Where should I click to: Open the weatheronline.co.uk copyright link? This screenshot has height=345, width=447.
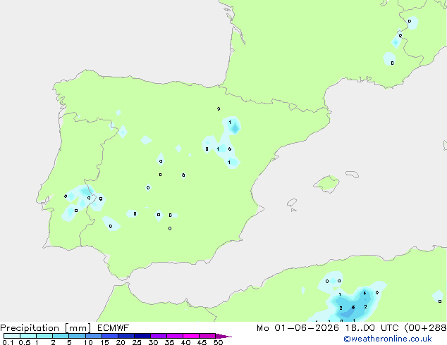click(x=388, y=339)
